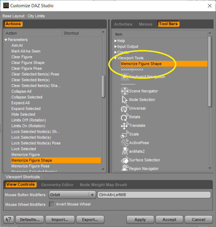Click the Accept button

click(169, 220)
